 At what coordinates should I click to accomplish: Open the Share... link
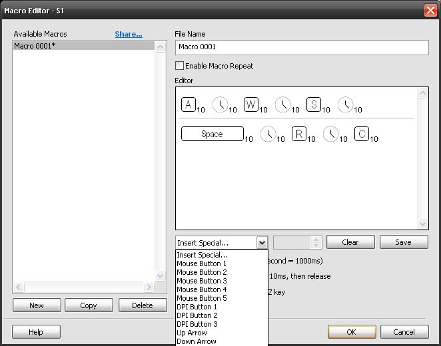pos(129,34)
